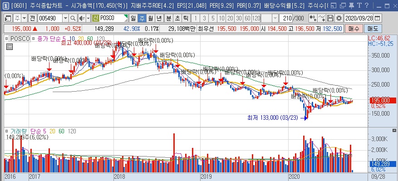Select the 10 interval button
The height and width of the screenshot is (181, 398).
click(221, 18)
